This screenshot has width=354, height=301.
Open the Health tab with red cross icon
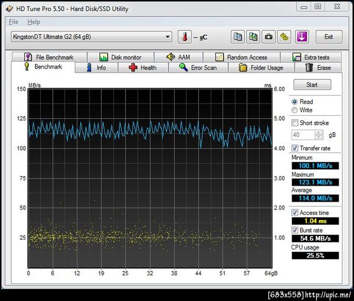tap(142, 68)
